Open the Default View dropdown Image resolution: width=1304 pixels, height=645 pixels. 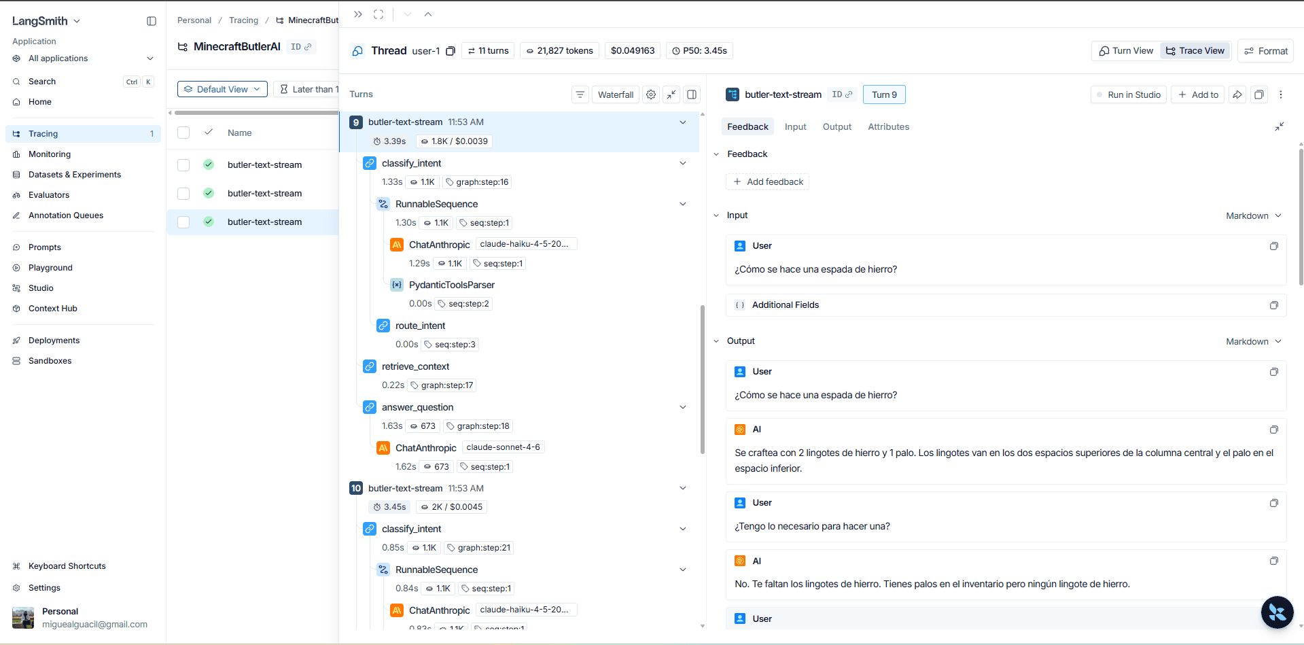click(222, 89)
